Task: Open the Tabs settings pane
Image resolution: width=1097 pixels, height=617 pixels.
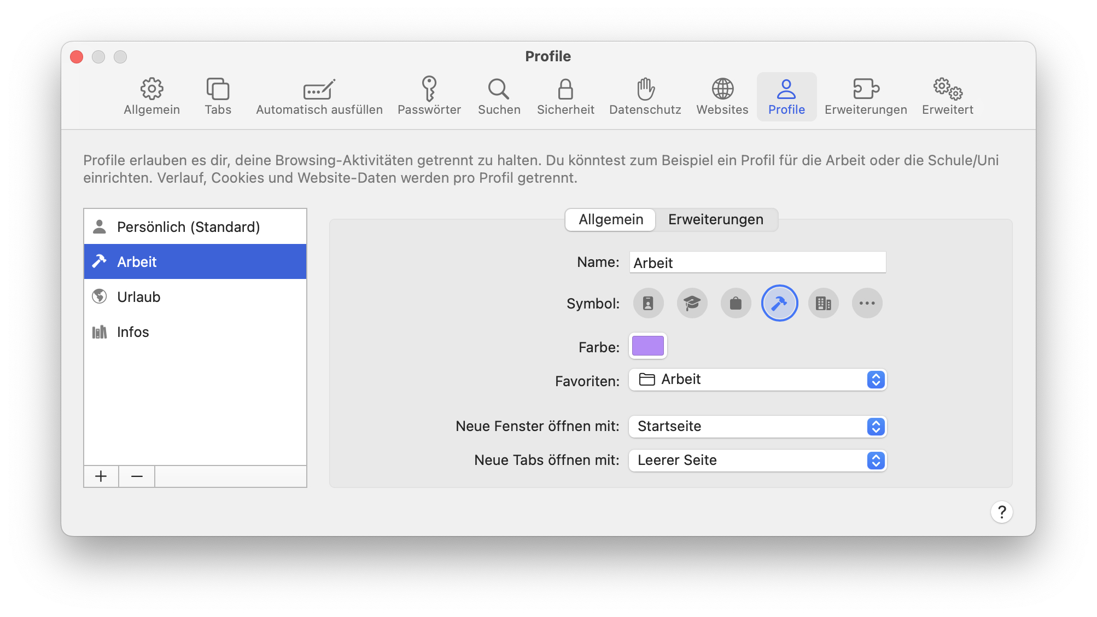Action: point(218,96)
